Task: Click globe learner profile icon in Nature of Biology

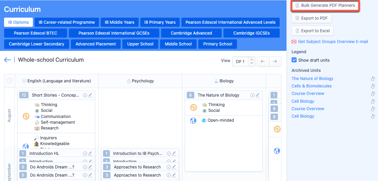Action: tap(193, 121)
